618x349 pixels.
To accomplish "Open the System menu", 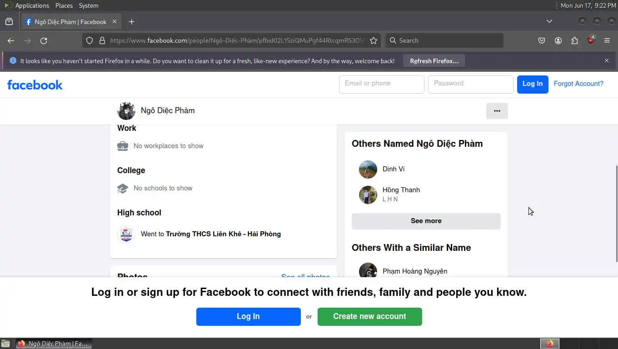I will tap(89, 5).
